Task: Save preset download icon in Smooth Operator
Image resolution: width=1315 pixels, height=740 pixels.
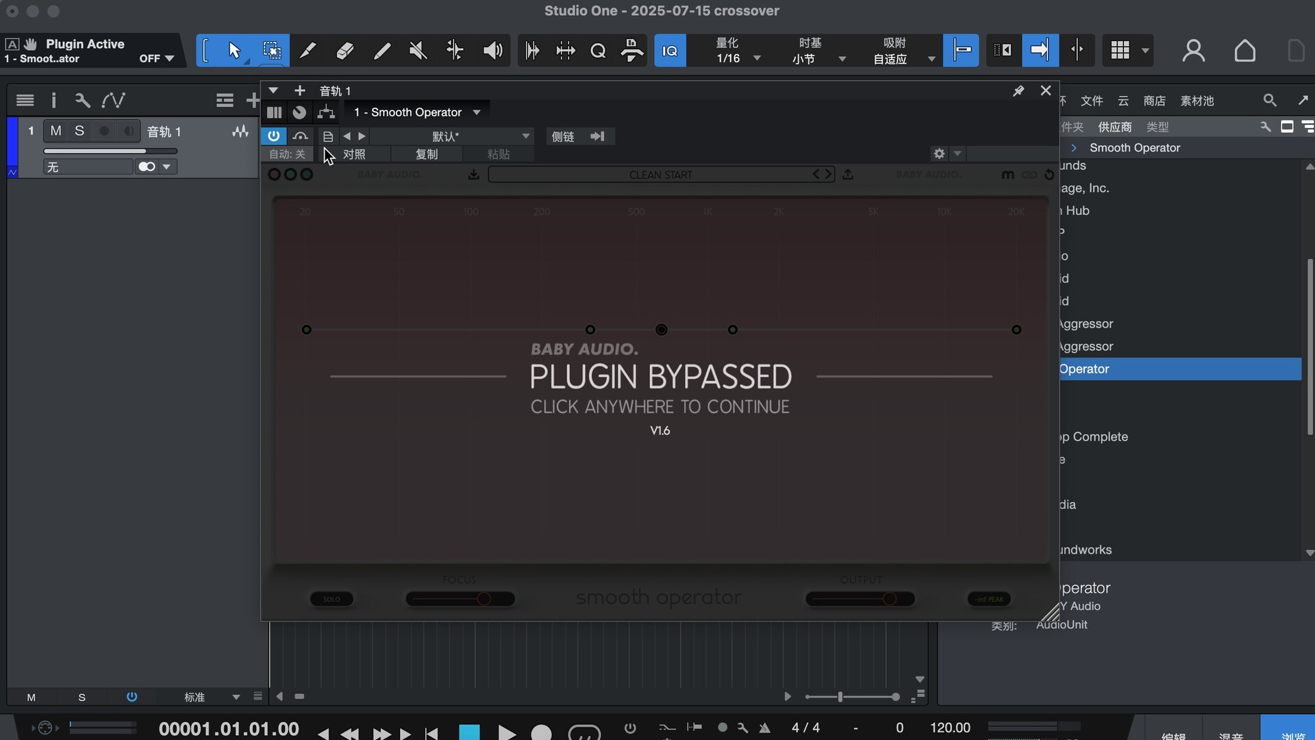Action: tap(473, 175)
